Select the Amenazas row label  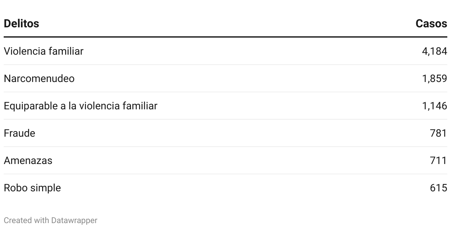coord(28,160)
